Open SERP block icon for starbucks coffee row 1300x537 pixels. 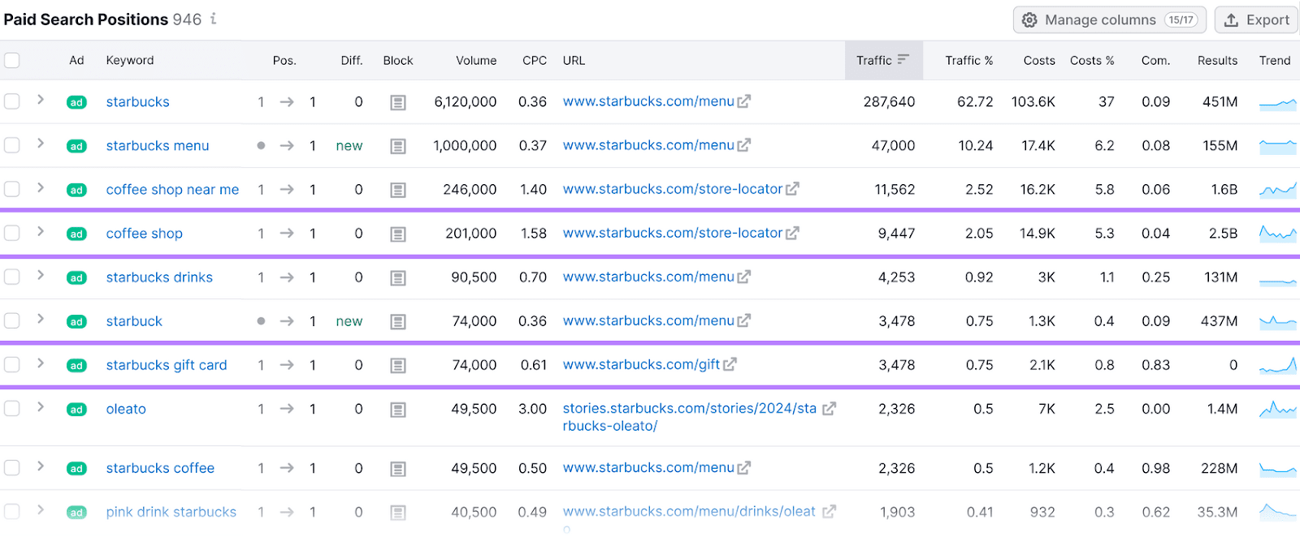[397, 469]
